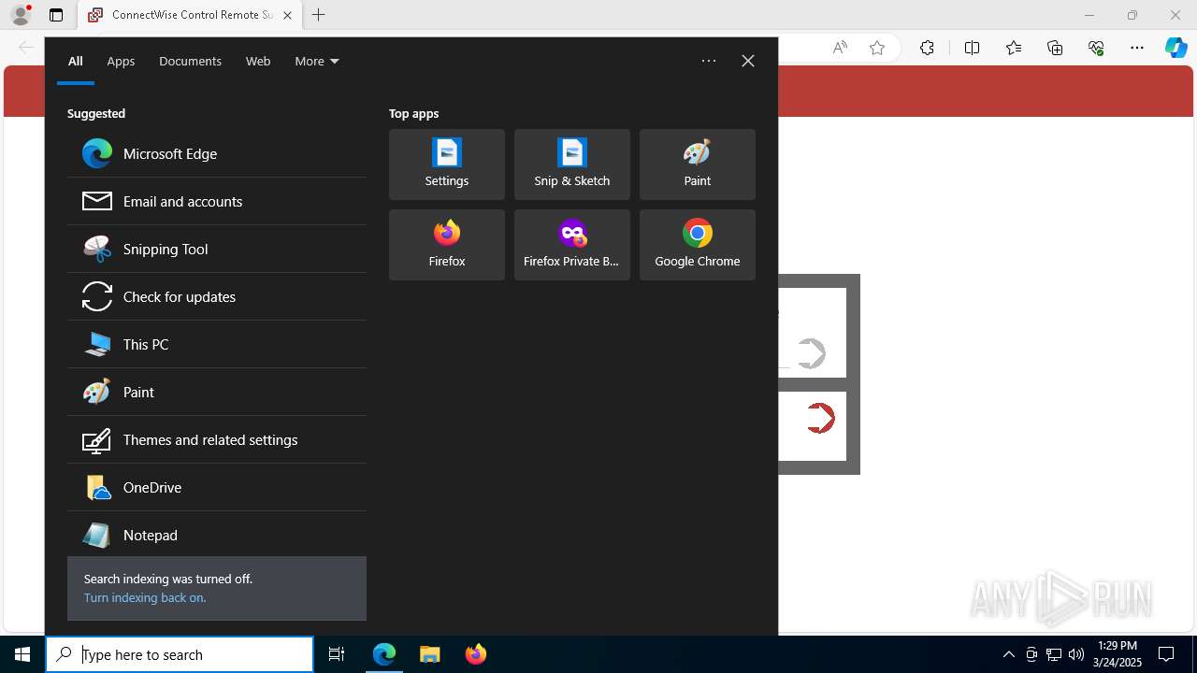This screenshot has height=673, width=1197.
Task: Launch Google Chrome tile
Action: click(x=698, y=245)
